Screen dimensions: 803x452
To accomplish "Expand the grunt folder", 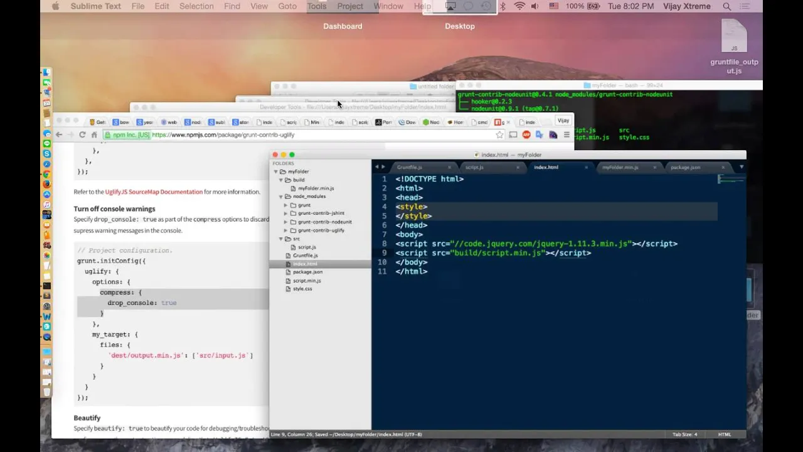I will pyautogui.click(x=285, y=205).
